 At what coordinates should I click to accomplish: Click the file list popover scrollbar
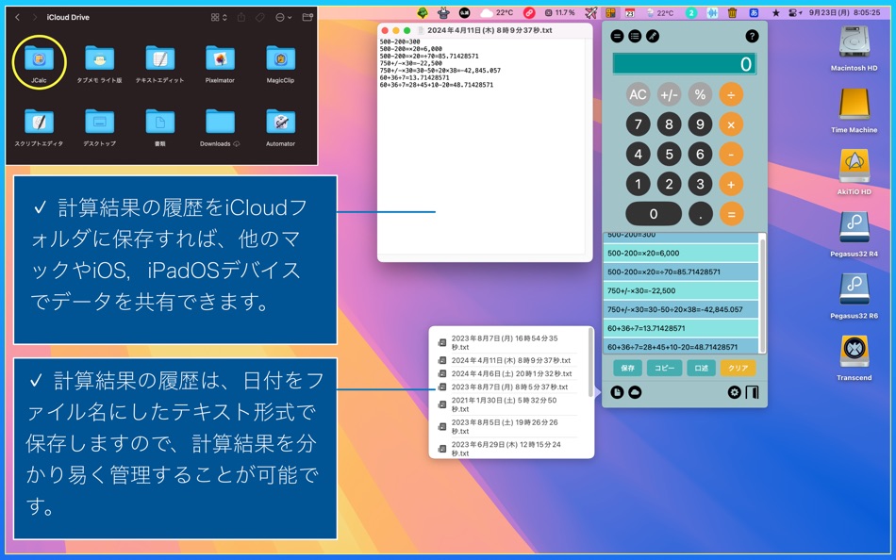point(590,362)
